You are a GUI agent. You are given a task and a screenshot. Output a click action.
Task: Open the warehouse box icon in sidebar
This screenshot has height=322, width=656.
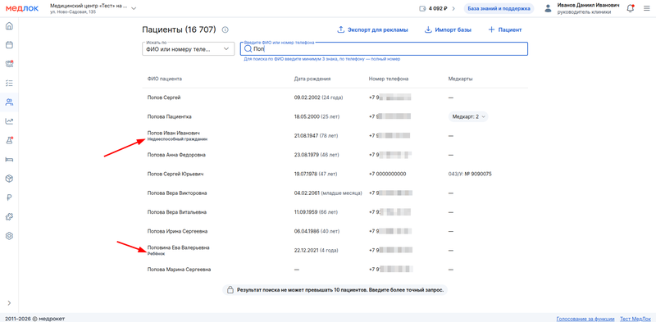9,179
